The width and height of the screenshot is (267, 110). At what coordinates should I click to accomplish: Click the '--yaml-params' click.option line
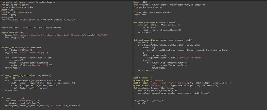point(182,83)
